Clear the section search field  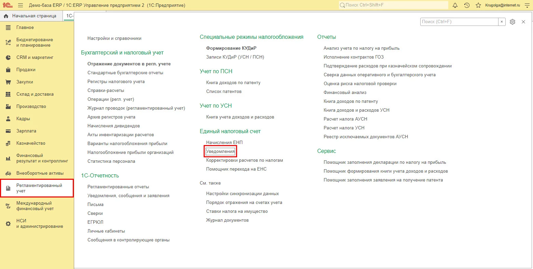502,22
